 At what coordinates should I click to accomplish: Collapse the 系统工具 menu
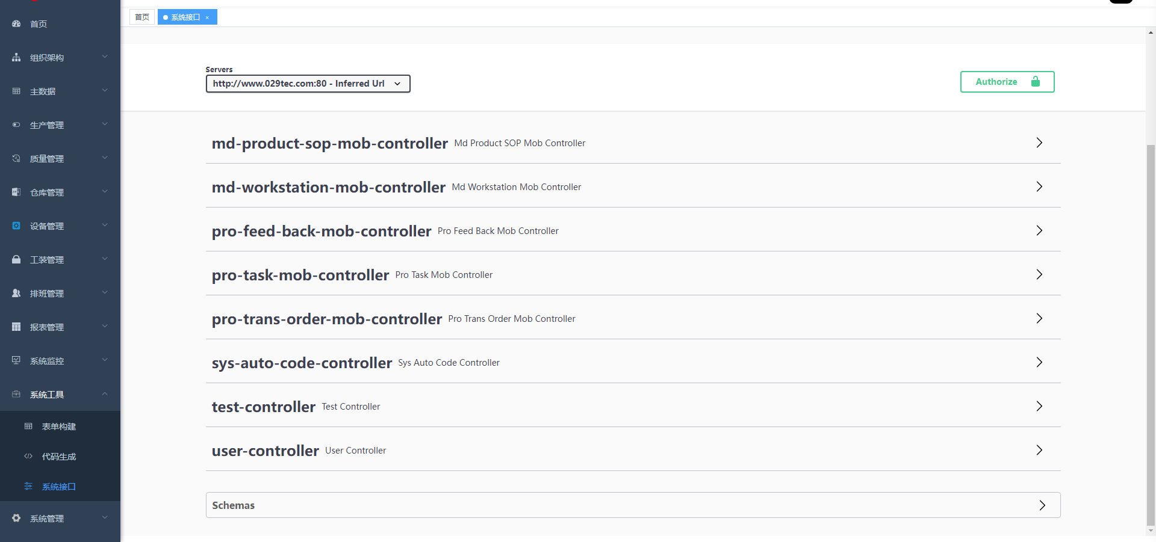point(105,394)
